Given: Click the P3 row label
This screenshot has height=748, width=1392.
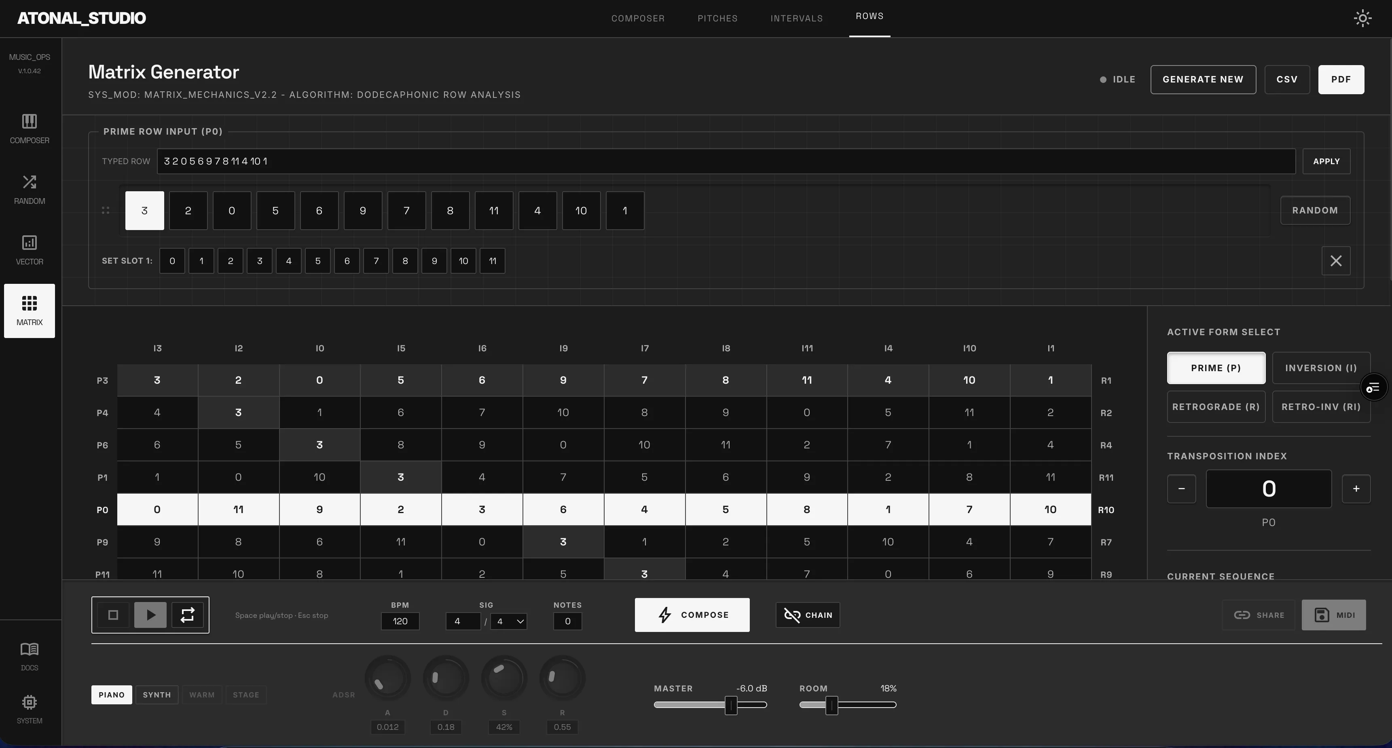Looking at the screenshot, I should pos(102,381).
